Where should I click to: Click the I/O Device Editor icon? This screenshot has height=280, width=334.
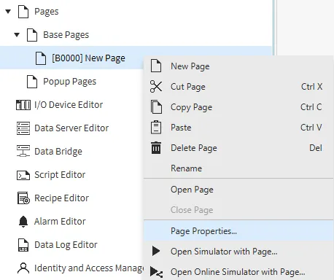tap(23, 105)
